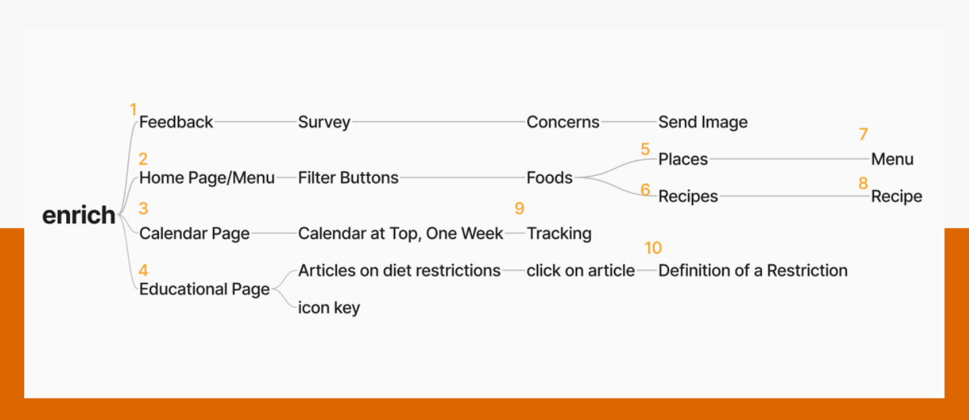This screenshot has width=969, height=420.
Task: Click Articles on diet restrictions node
Action: 399,271
